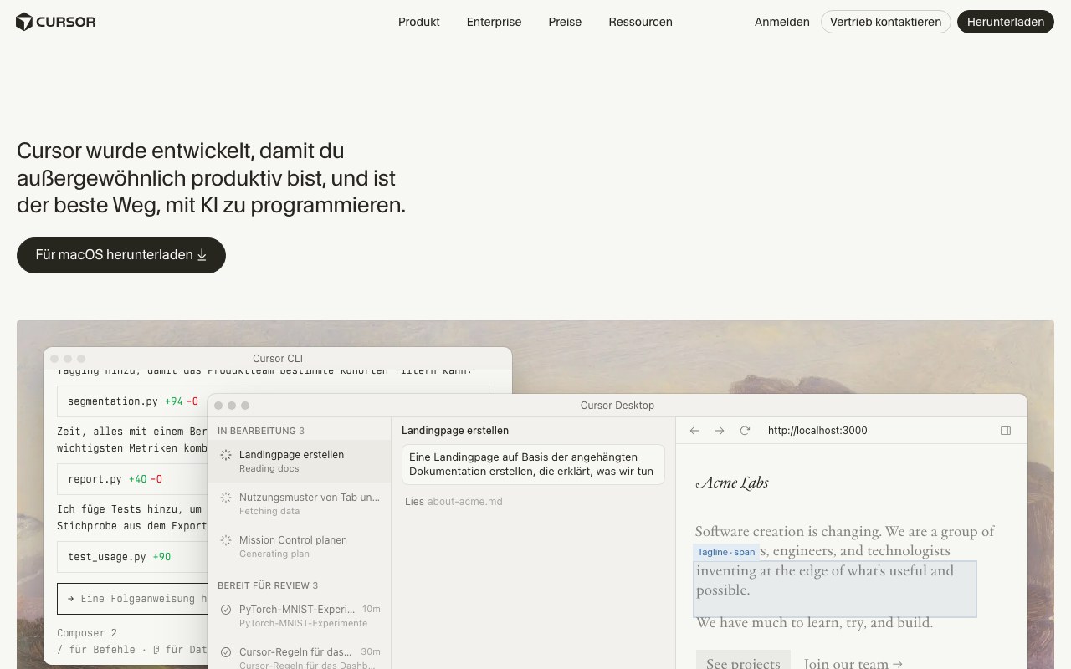Click the spinner icon beside Nutzungsmuster von Tab
Image resolution: width=1071 pixels, height=669 pixels.
point(226,498)
